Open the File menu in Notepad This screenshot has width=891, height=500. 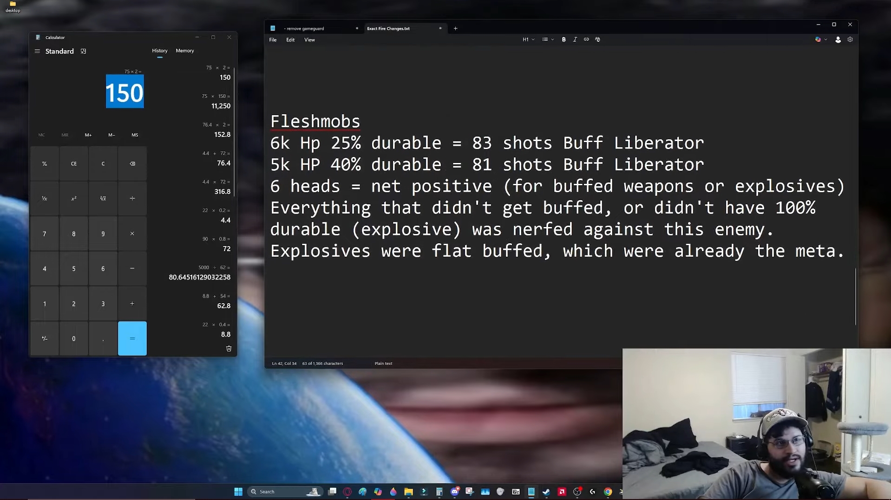pyautogui.click(x=273, y=40)
